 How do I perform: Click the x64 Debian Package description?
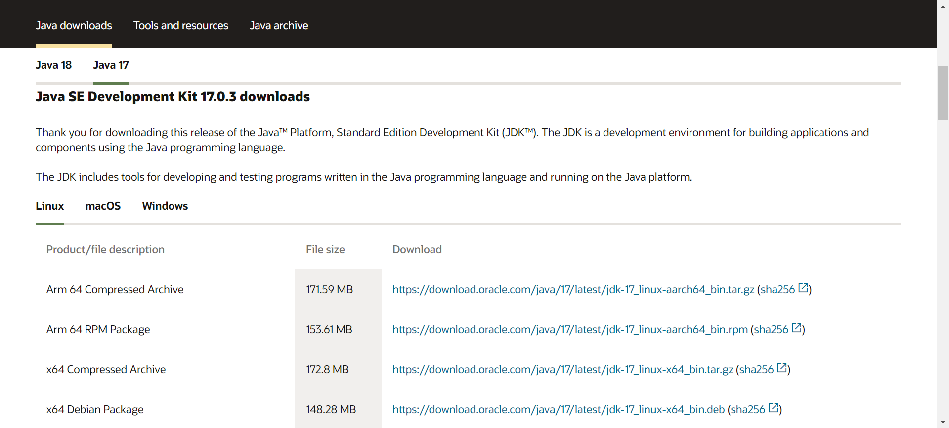pos(95,409)
